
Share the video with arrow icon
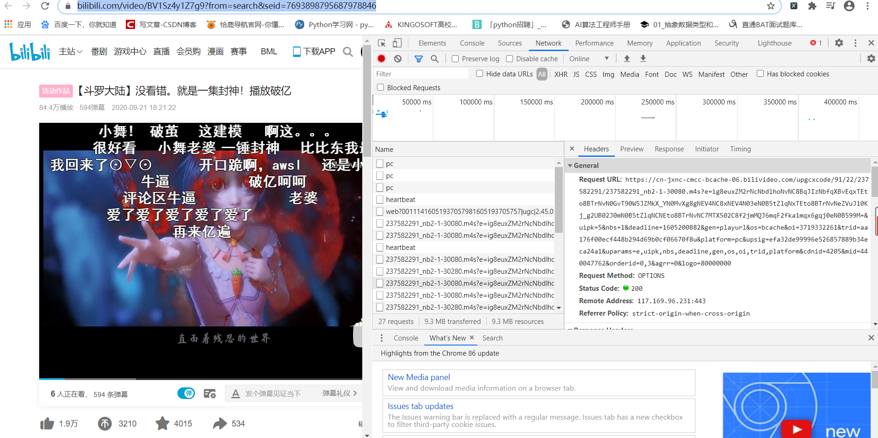coord(220,423)
